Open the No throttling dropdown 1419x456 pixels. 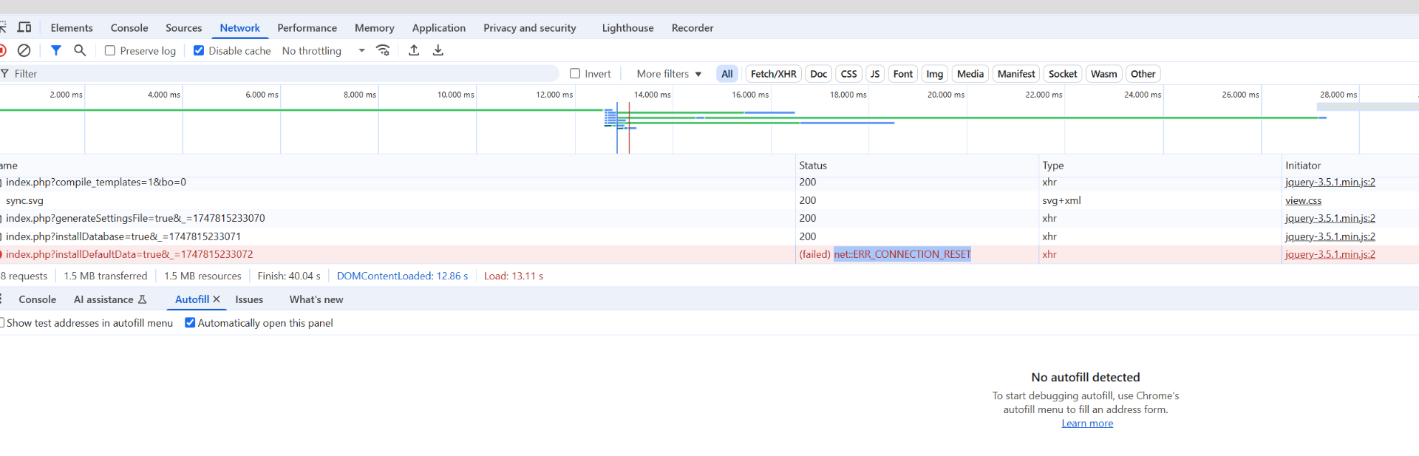click(x=324, y=50)
